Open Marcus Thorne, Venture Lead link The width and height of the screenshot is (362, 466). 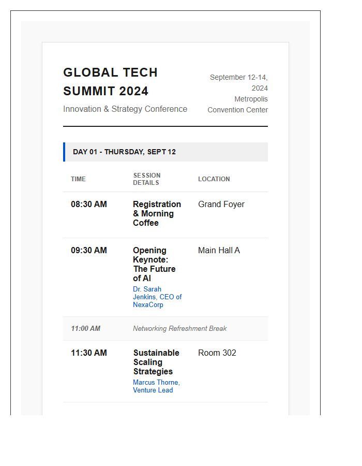click(x=156, y=386)
